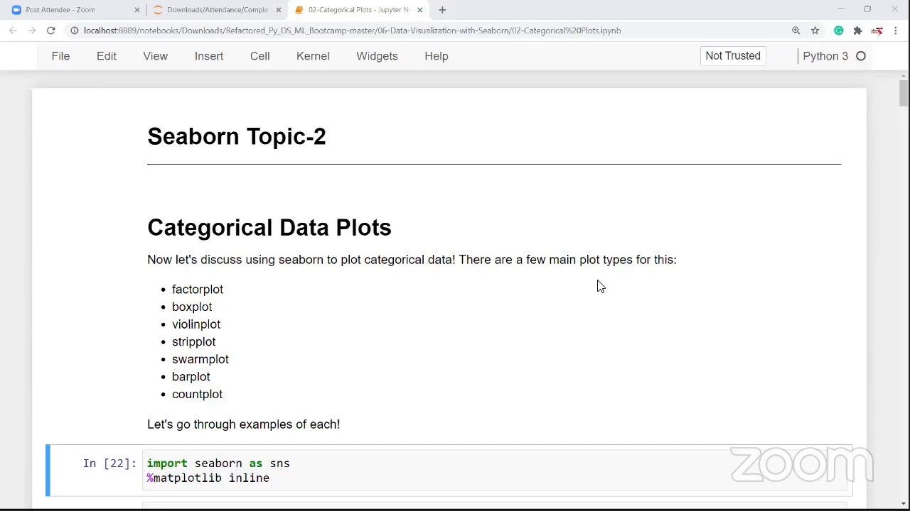Click the Seaborn Topic-2 heading

tap(237, 136)
